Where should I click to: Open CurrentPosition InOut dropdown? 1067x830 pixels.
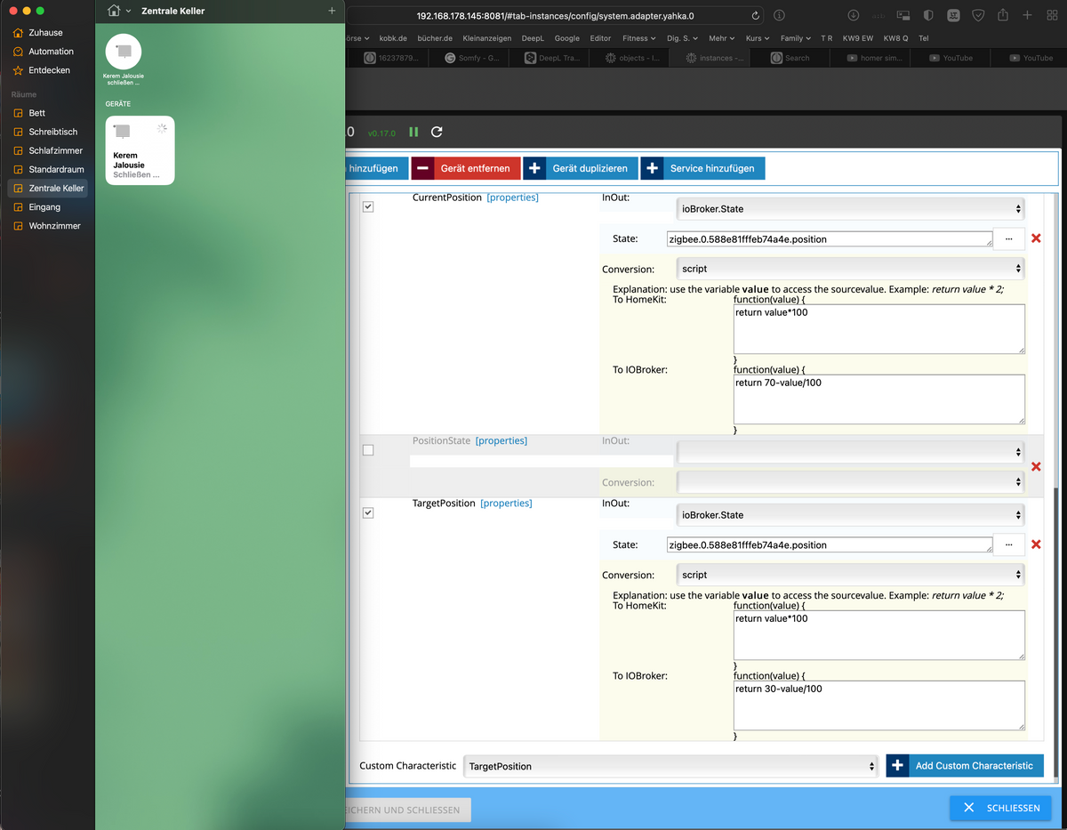[x=850, y=209]
